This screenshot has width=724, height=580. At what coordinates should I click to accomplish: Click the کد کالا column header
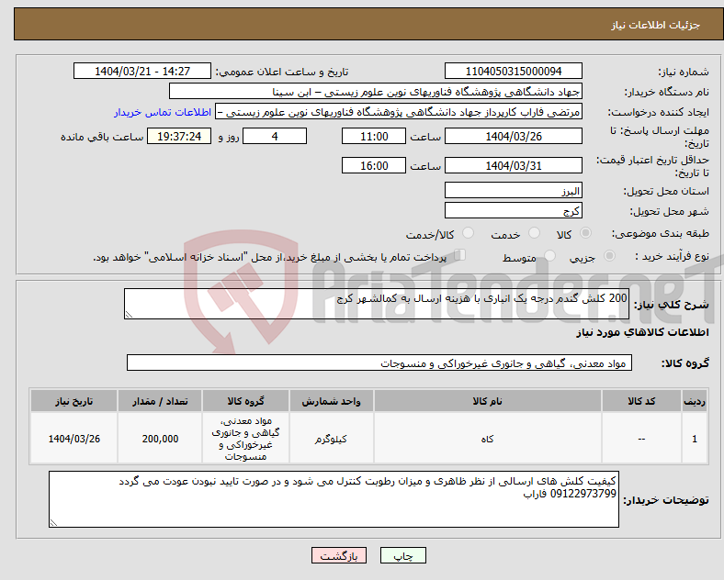coord(641,401)
